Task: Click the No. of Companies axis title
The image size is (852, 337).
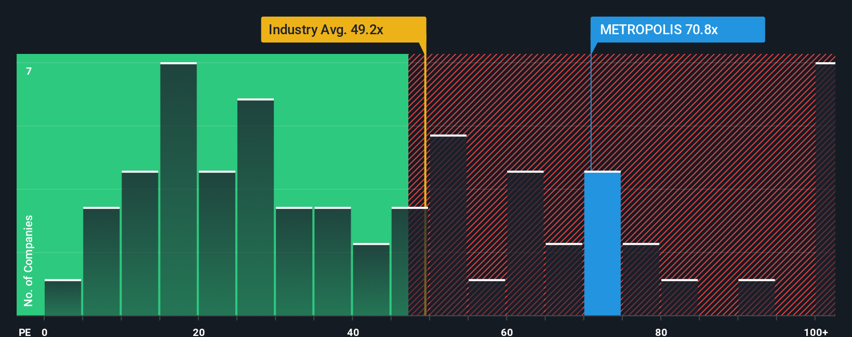Action: [29, 261]
